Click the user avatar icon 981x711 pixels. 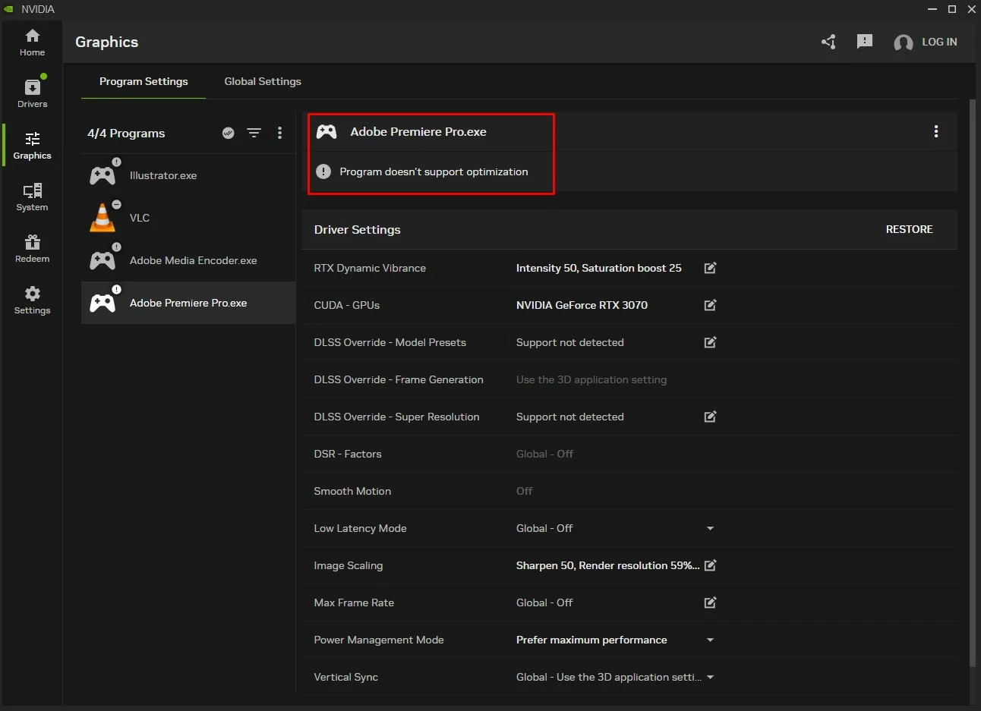pyautogui.click(x=904, y=42)
